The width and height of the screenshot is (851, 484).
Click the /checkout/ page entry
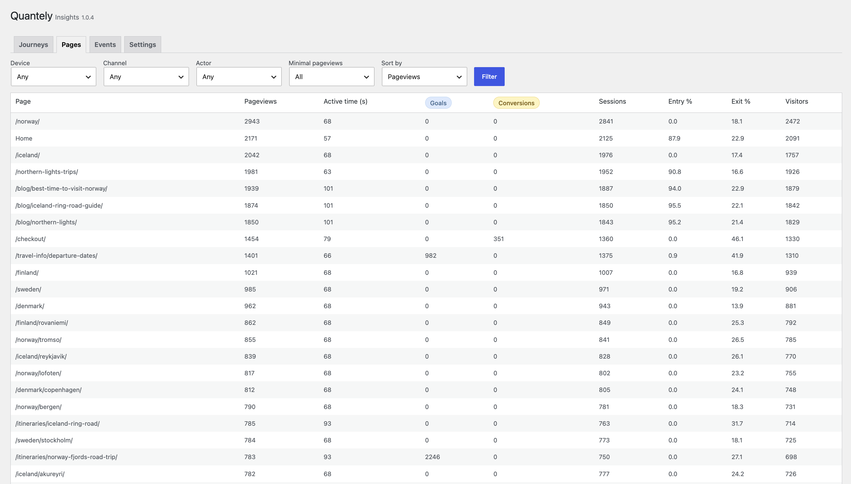[30, 239]
